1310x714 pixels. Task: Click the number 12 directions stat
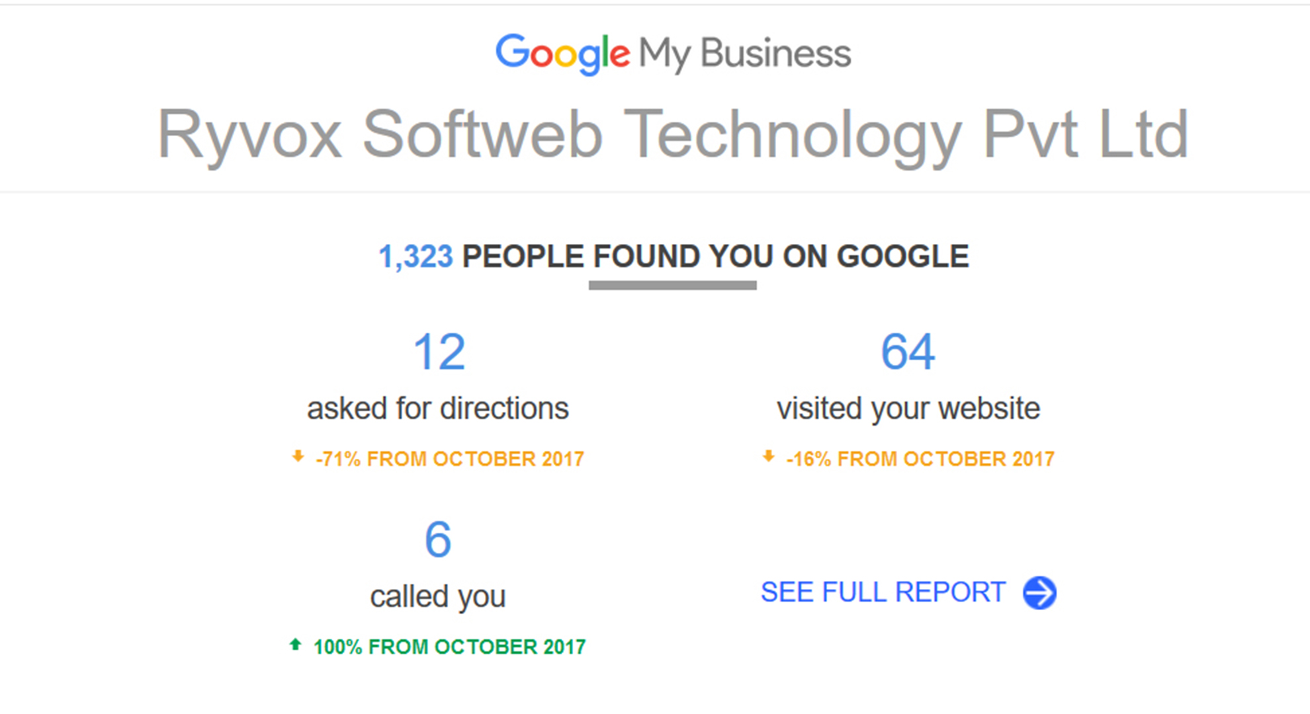(439, 352)
